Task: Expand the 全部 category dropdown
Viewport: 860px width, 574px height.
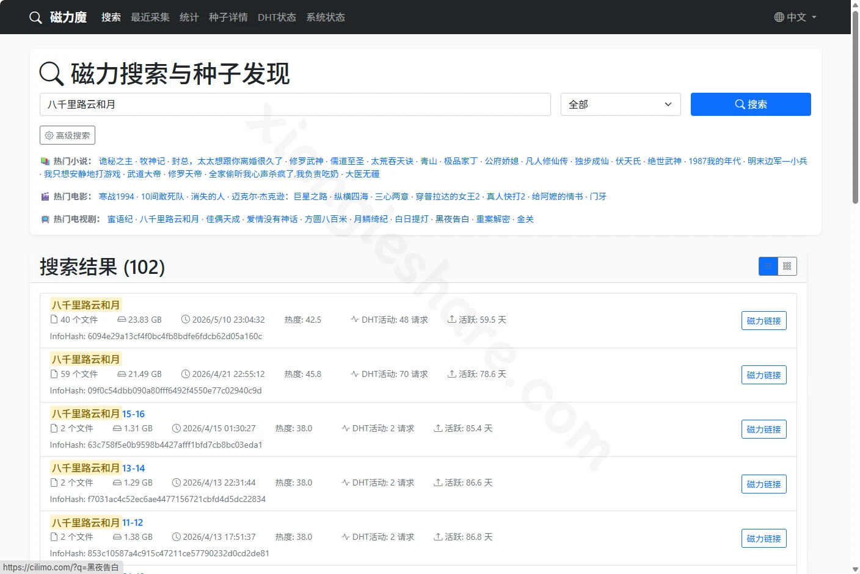Action: 621,104
